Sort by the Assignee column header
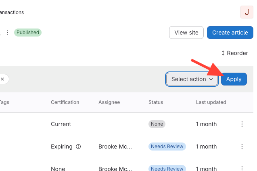The image size is (257, 171). (109, 102)
